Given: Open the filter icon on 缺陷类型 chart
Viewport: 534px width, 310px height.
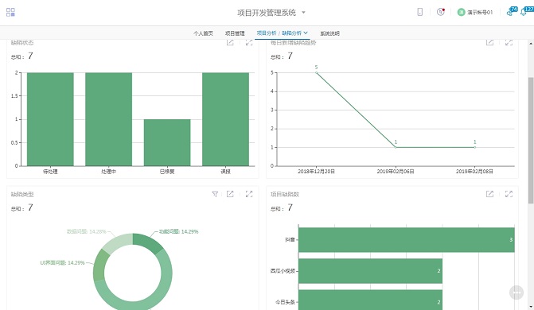Looking at the screenshot, I should (x=215, y=194).
